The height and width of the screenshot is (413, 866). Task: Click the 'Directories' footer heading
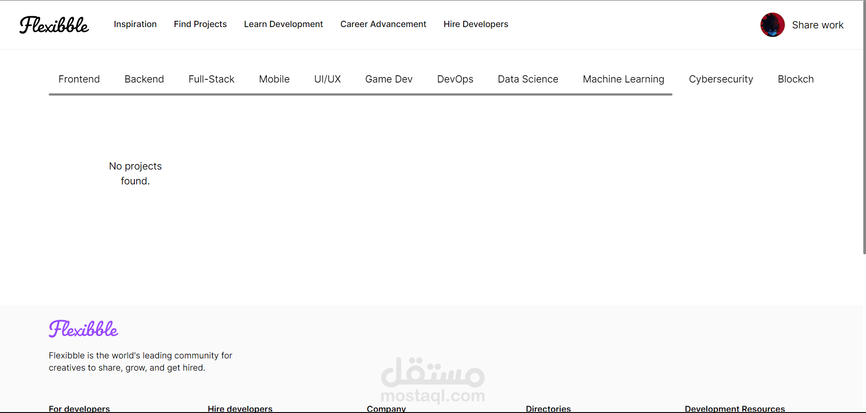click(x=548, y=408)
